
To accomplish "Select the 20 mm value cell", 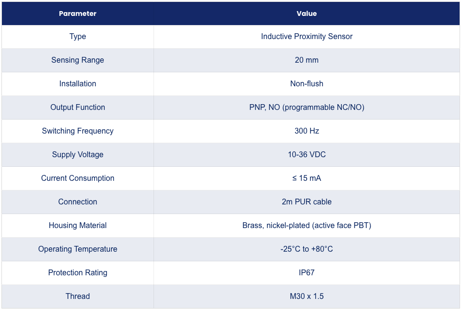I will [307, 60].
